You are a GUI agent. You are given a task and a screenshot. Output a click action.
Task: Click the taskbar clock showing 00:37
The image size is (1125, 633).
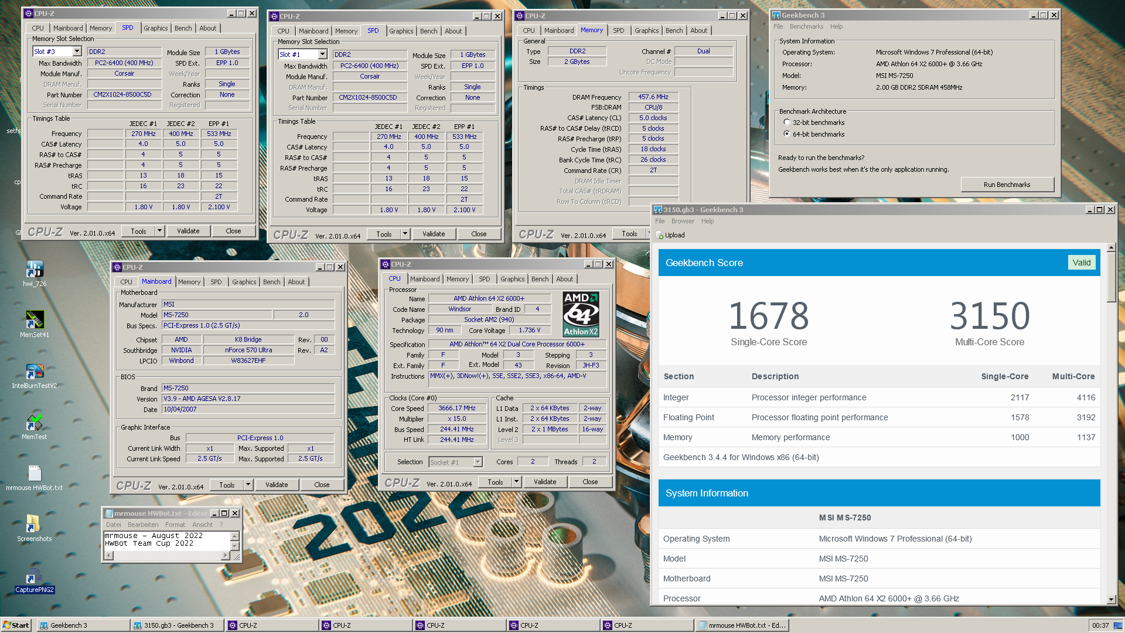click(1100, 625)
